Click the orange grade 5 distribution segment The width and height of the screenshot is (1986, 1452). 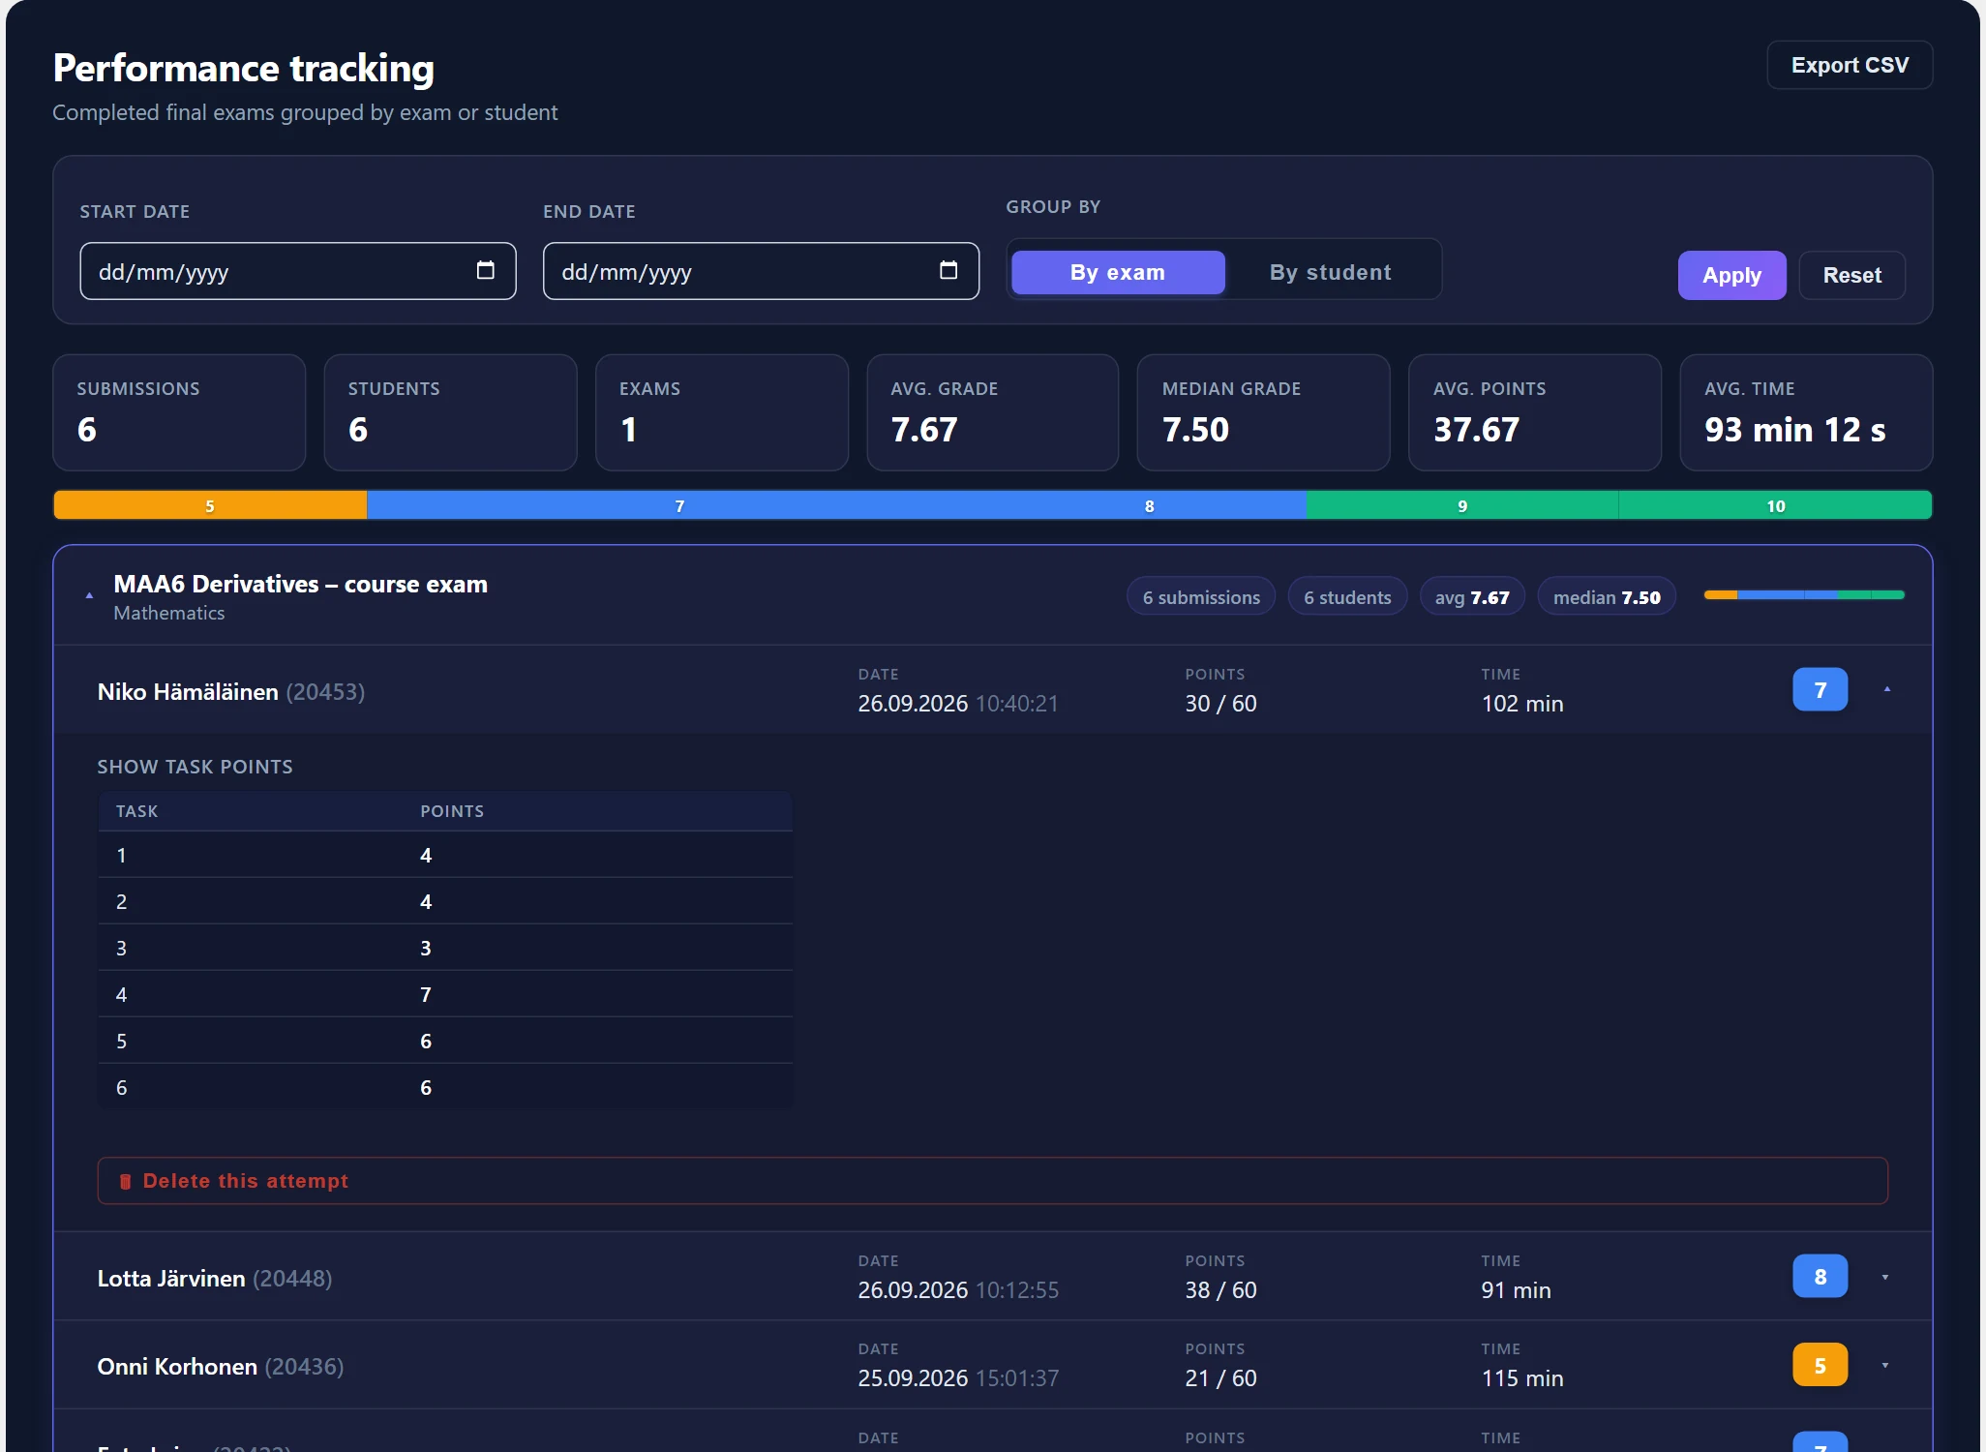pos(210,505)
